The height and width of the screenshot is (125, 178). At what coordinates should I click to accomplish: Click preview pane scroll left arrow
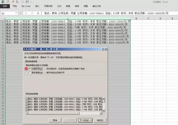point(27,113)
